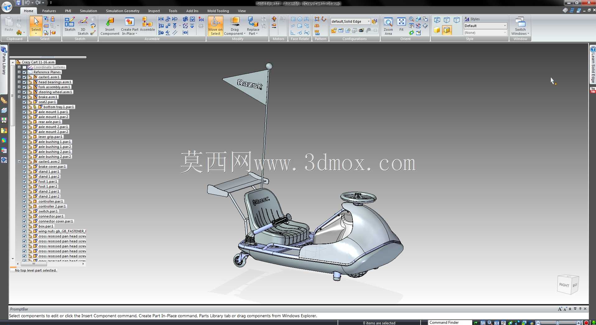The image size is (596, 325).
Task: Select stand 2.par:2 in tree
Action: coord(49,196)
